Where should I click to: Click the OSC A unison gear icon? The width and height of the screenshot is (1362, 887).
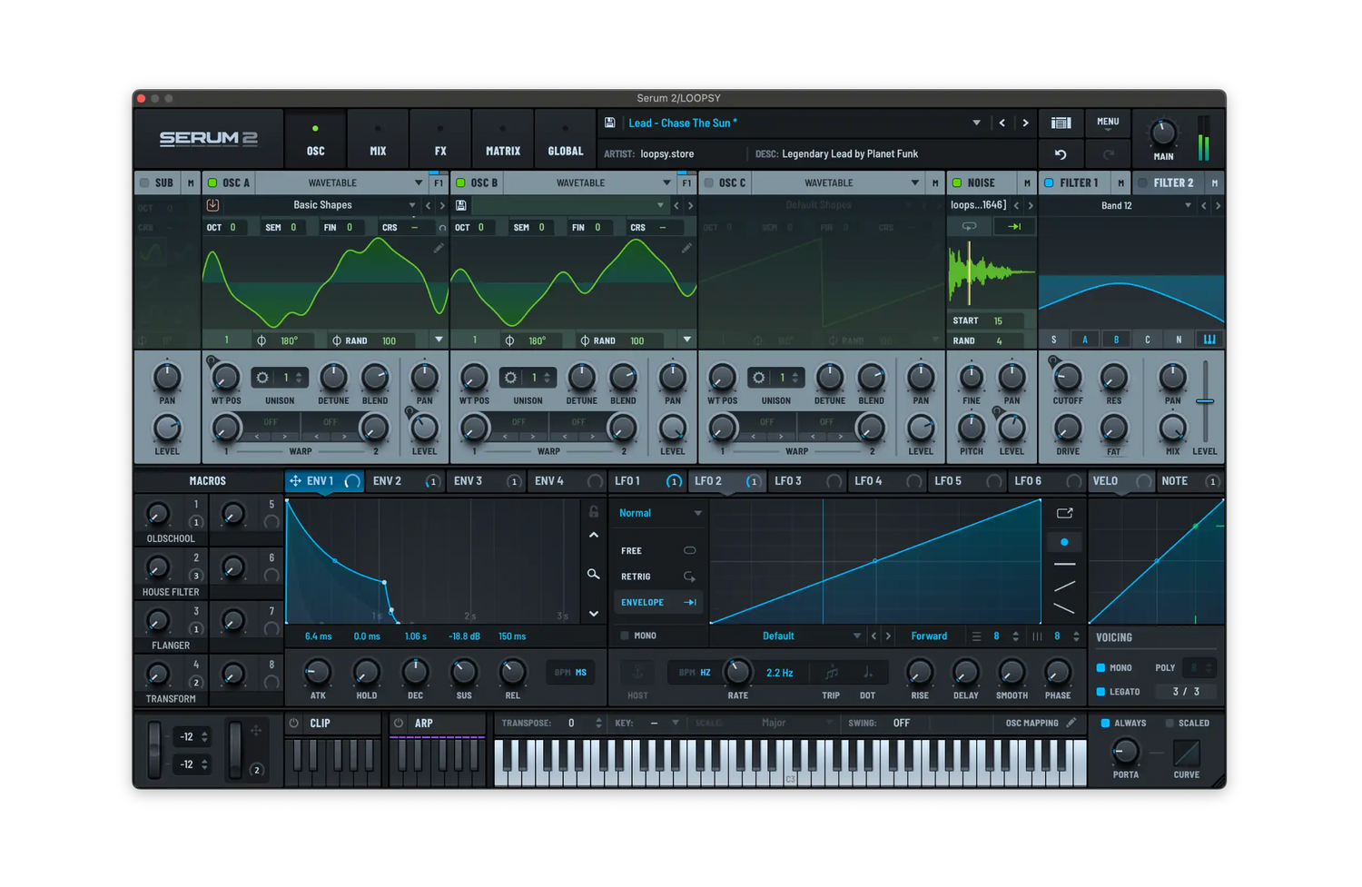[262, 378]
